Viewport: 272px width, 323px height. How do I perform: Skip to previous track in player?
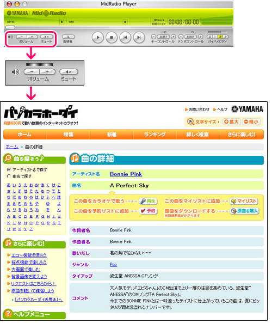pyautogui.click(x=125, y=38)
